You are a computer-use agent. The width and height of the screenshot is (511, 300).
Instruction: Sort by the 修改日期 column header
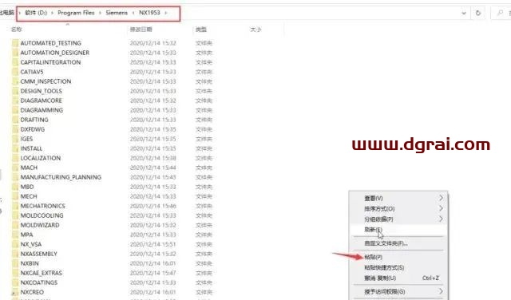[141, 30]
